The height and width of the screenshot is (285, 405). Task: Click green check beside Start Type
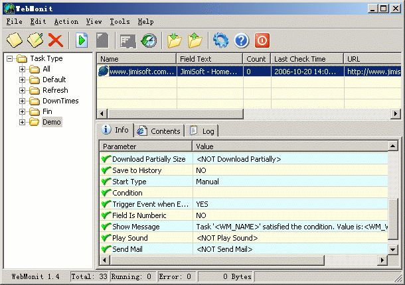[106, 182]
